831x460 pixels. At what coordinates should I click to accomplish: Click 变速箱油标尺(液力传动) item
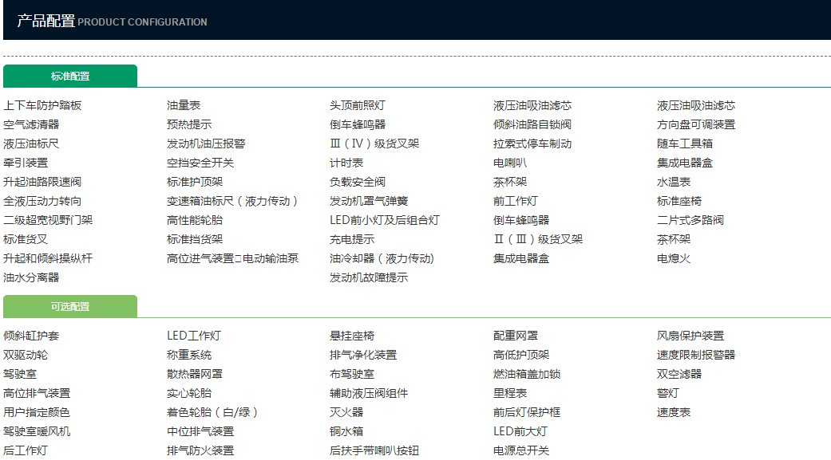[x=234, y=201]
